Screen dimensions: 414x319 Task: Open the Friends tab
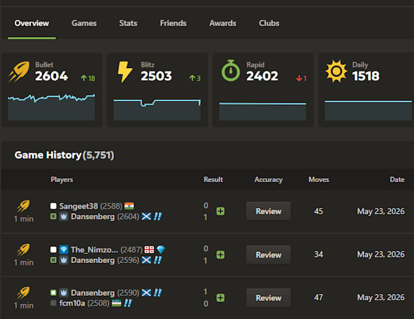173,23
